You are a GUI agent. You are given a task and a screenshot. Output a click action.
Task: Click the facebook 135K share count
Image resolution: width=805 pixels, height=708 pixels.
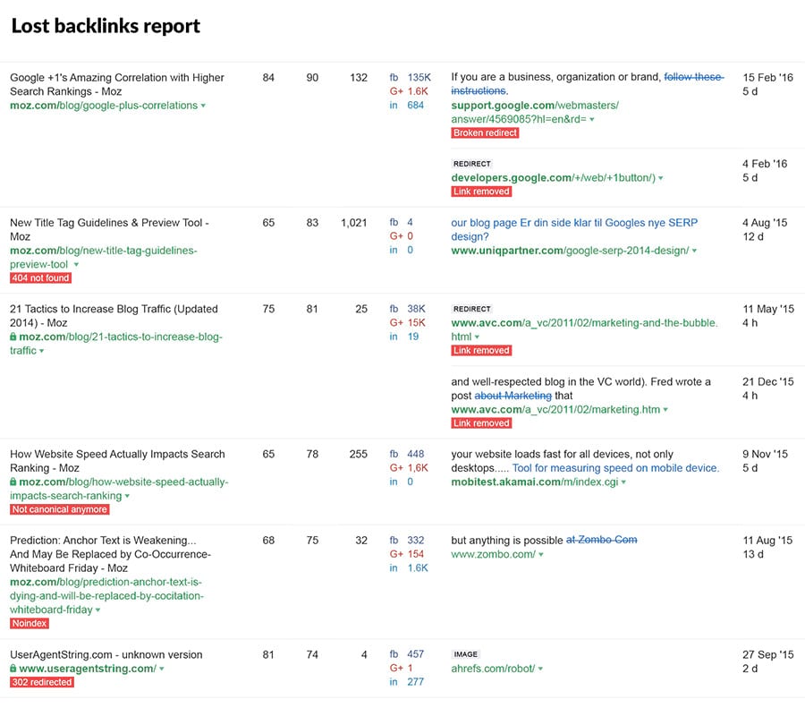pos(419,78)
